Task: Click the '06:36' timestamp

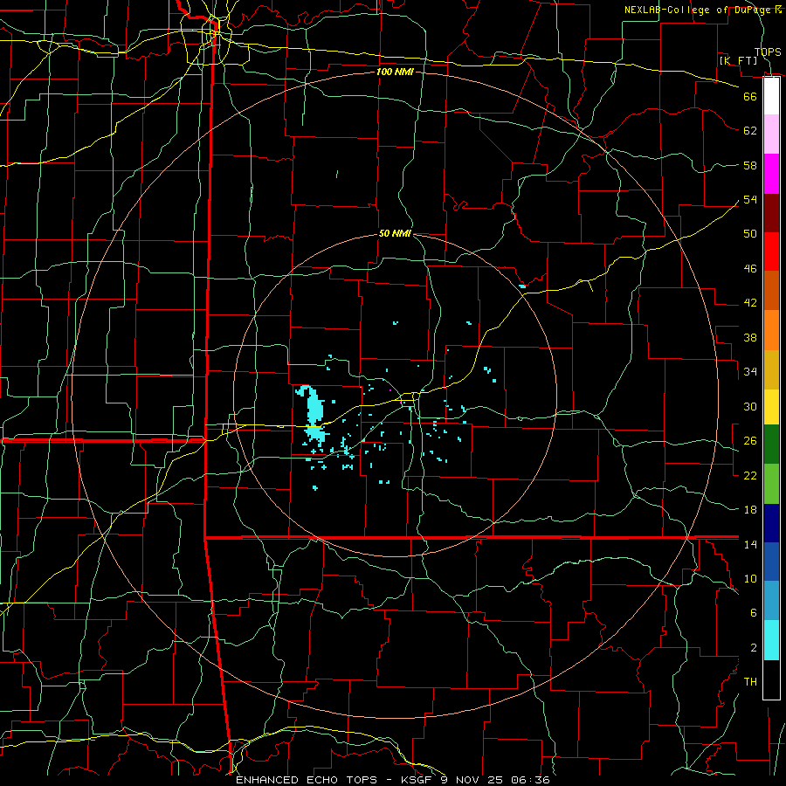Action: coord(530,780)
